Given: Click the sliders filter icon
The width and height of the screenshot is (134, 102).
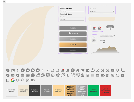Looking at the screenshot, I should coord(28,80).
